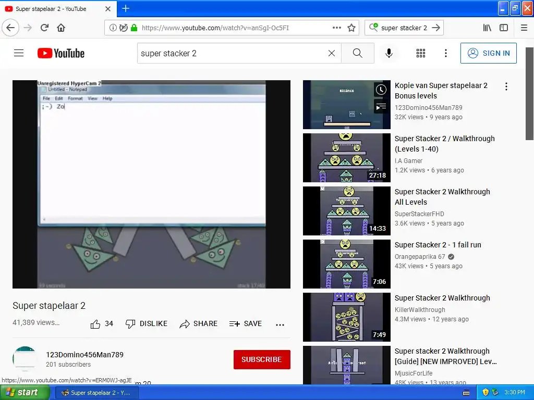
Task: Open Super stacker 2 Walkthrough [Guide] video title
Action: [x=445, y=356]
